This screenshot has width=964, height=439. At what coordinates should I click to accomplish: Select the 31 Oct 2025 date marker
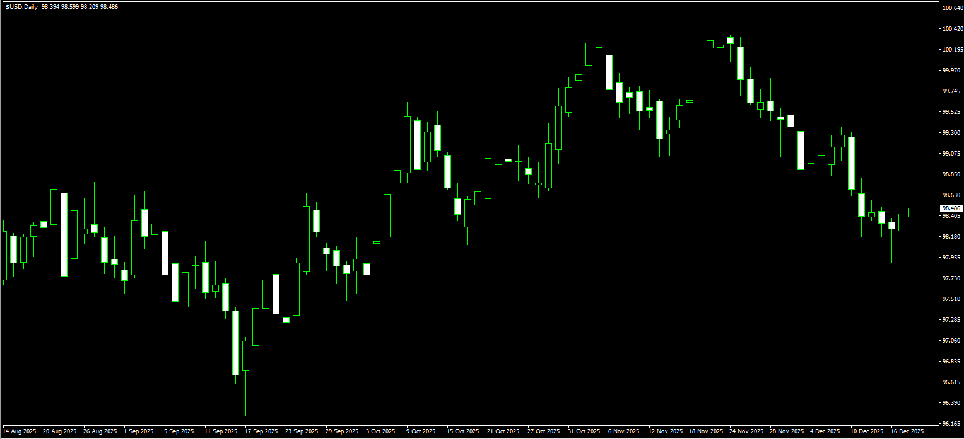584,431
